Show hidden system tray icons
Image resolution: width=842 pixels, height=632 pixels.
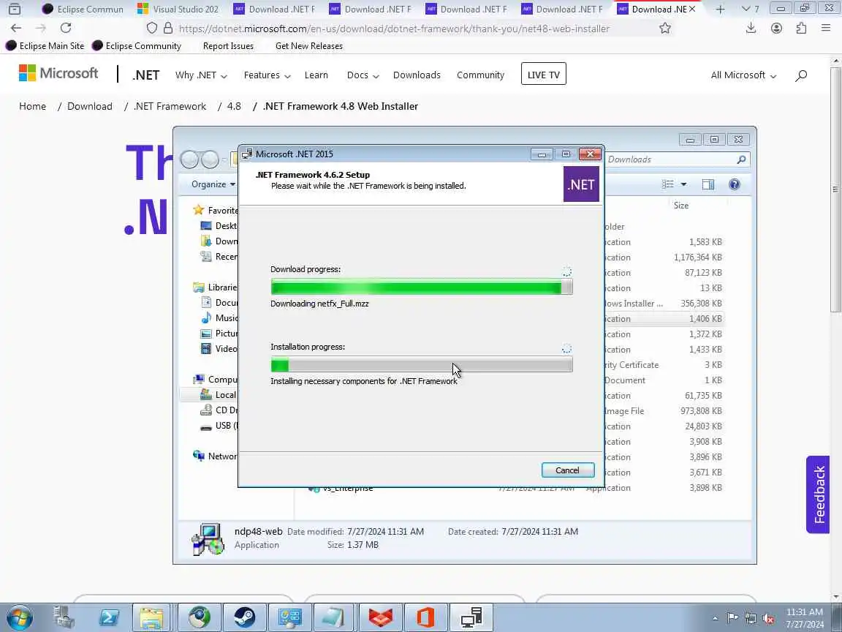716,618
